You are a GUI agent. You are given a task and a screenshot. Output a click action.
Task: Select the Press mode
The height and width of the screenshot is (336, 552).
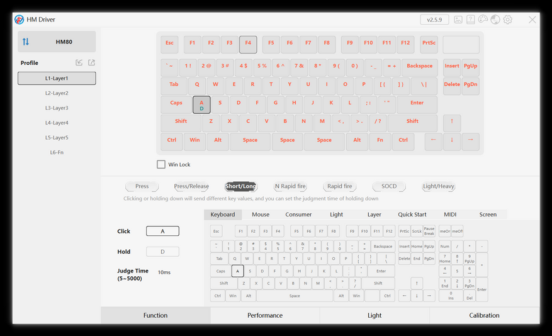142,186
